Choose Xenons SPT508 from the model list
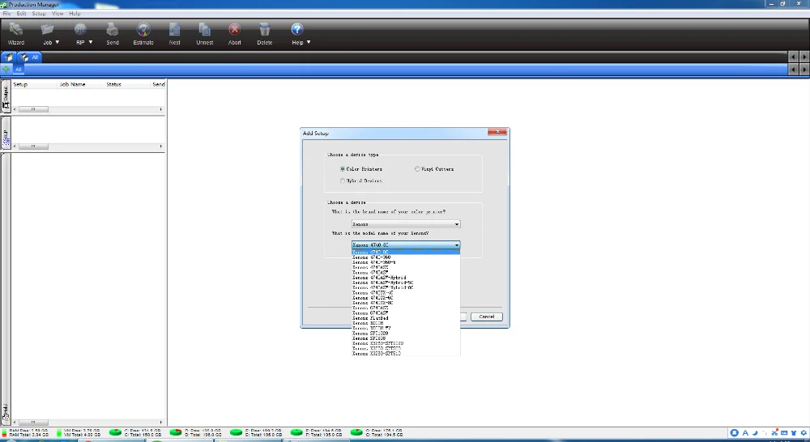The height and width of the screenshot is (442, 810). point(406,338)
